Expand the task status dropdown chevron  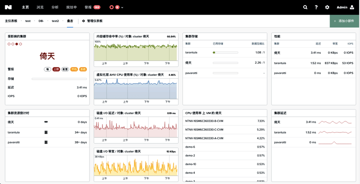point(122,7)
